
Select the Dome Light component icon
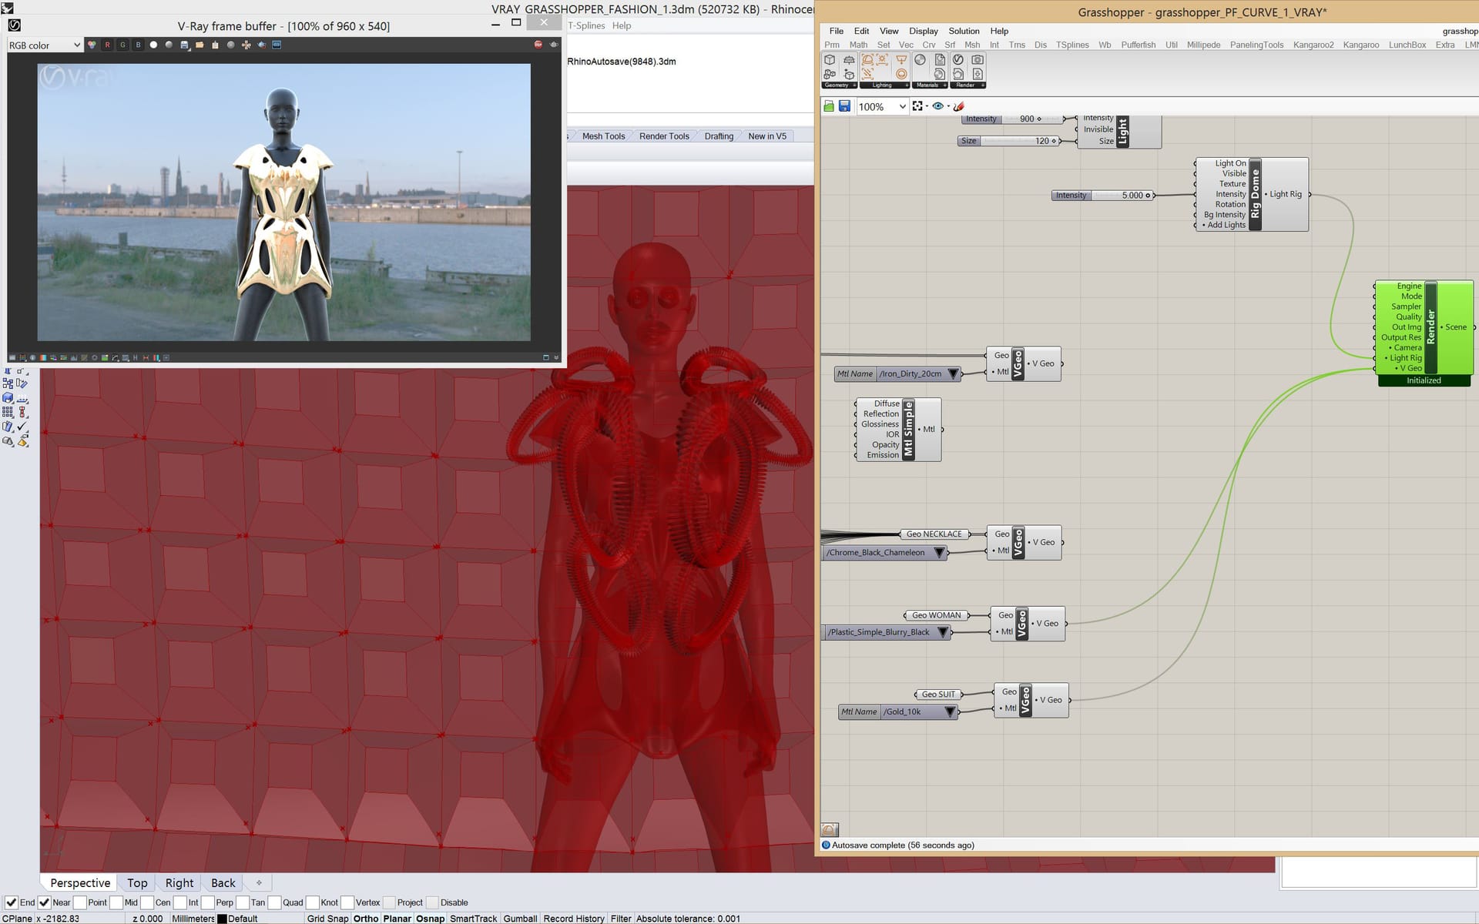(x=867, y=59)
